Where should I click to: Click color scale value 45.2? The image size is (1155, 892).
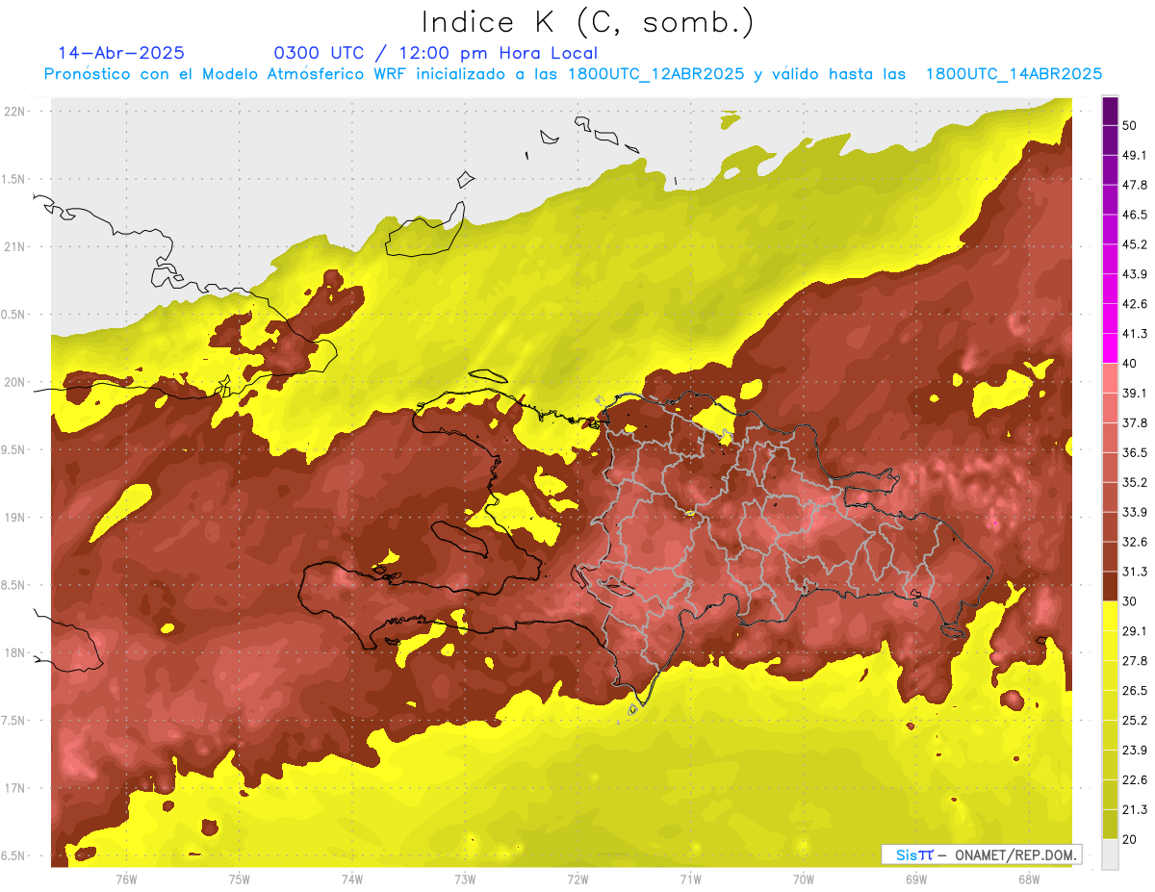1135,244
